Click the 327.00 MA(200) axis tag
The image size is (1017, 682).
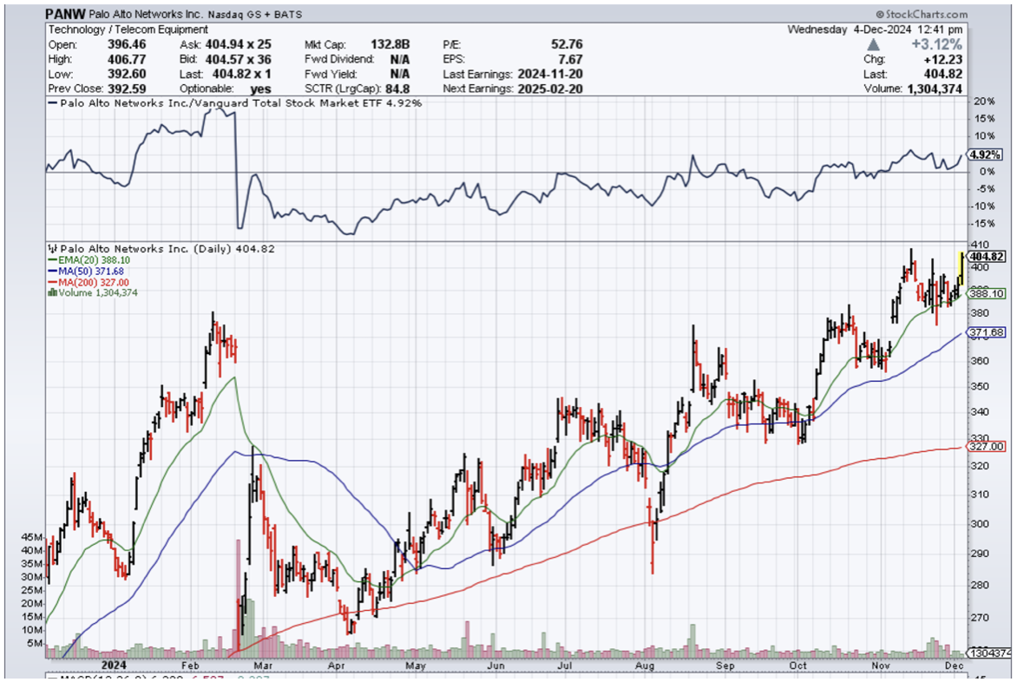coord(986,446)
